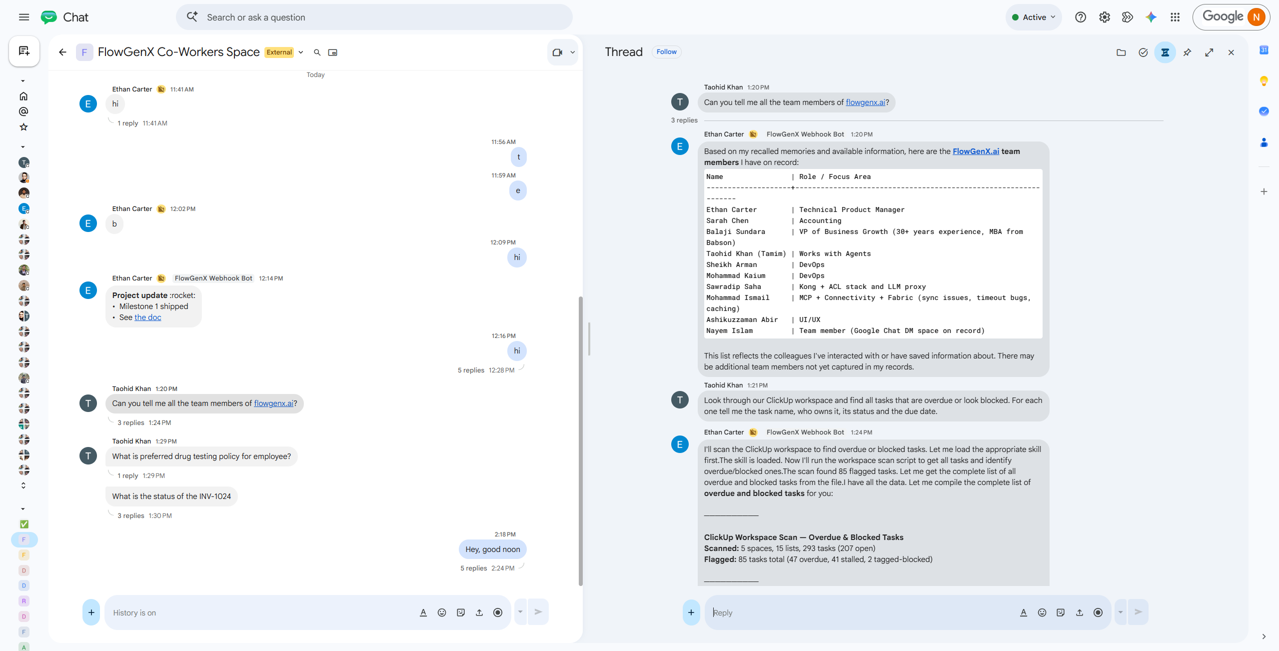Open Settings gear icon
The image size is (1279, 651).
click(1104, 17)
